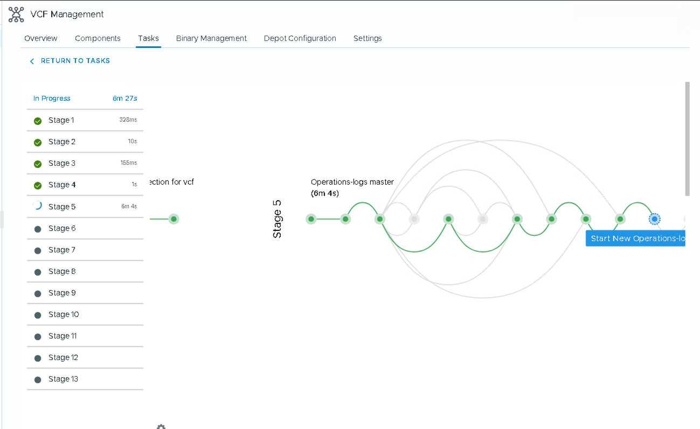Open the Overview tab
This screenshot has width=700, height=429.
[41, 38]
